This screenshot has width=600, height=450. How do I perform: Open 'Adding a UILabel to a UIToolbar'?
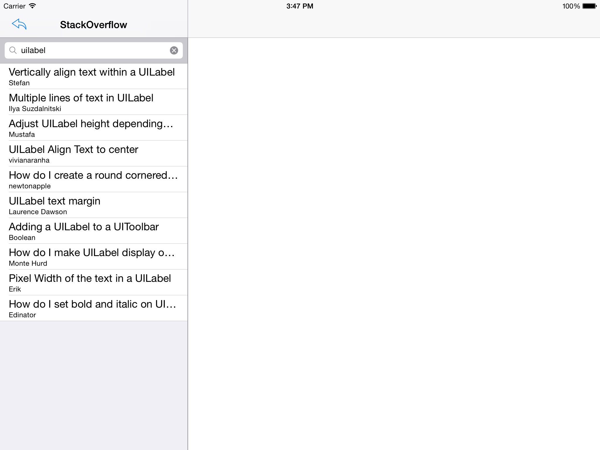93,231
